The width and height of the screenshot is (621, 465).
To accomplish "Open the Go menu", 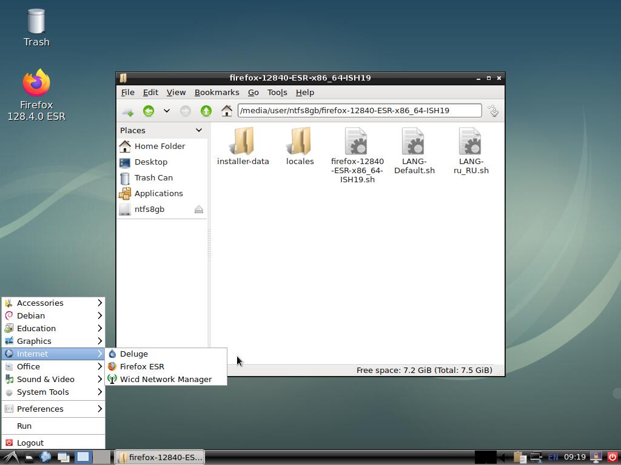I will [x=253, y=93].
